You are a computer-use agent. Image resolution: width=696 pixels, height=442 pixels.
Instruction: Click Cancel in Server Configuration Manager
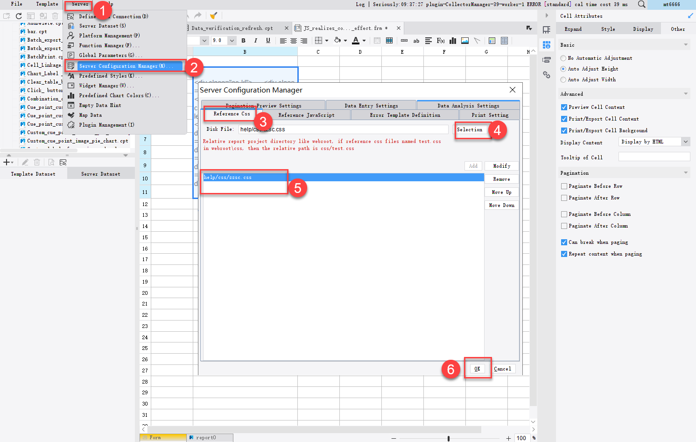[503, 369]
